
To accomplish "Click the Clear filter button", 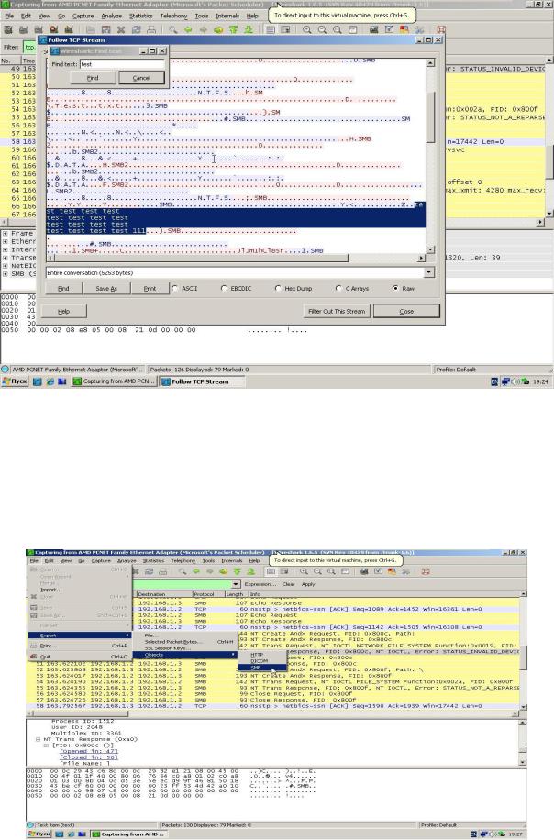I will [x=288, y=584].
